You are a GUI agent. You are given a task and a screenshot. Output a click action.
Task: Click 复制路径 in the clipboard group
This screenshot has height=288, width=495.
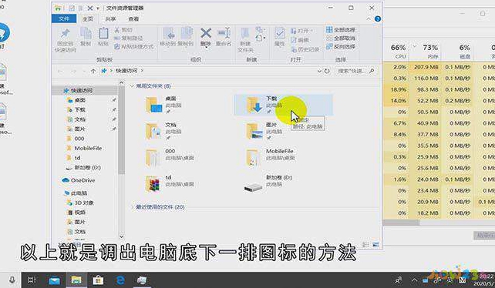[129, 39]
